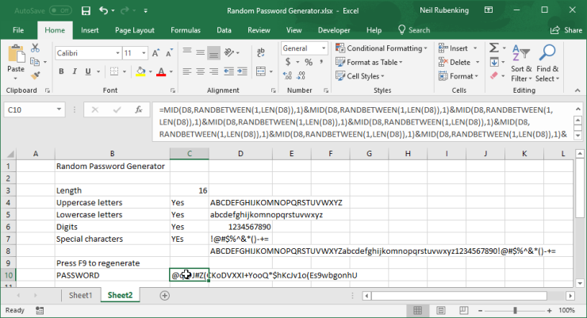Expand the Name Box dropdown arrow

click(59, 109)
